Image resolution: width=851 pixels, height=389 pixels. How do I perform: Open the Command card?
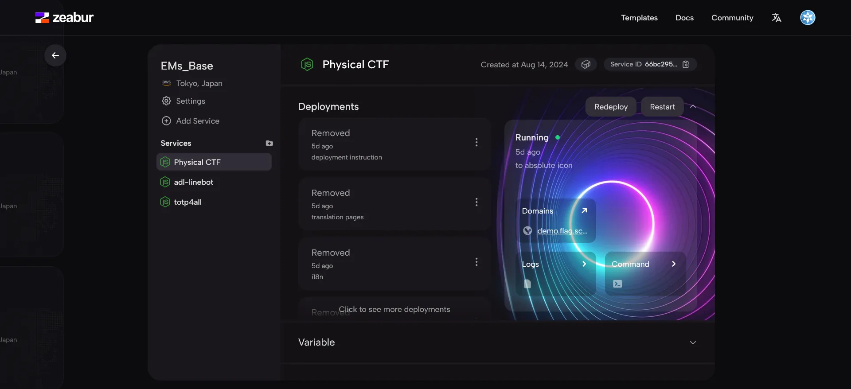point(645,274)
